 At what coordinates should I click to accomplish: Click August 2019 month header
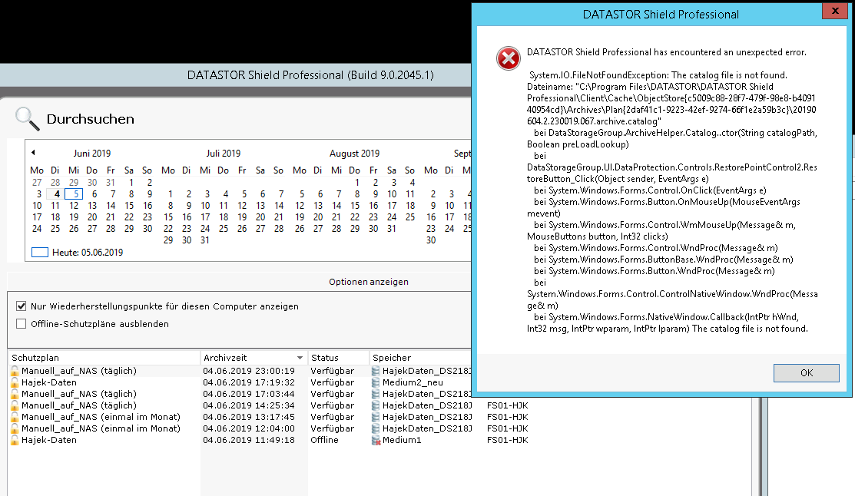tap(354, 153)
